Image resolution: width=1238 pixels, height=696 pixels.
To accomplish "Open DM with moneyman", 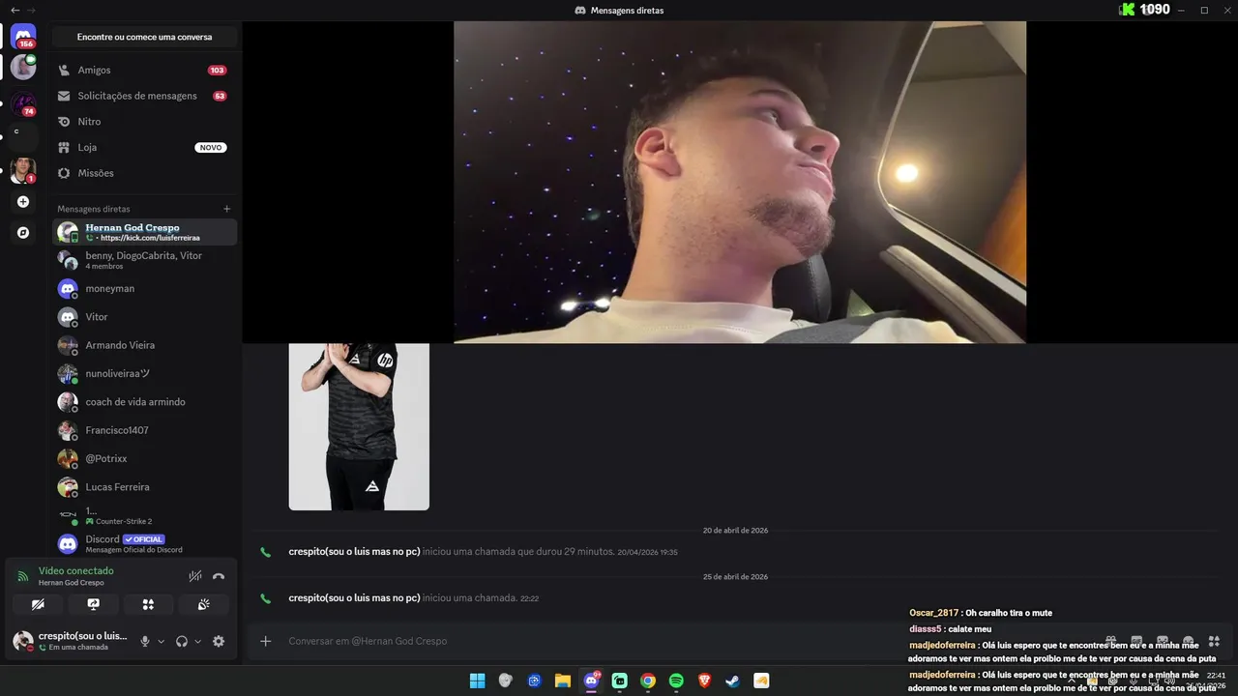I will click(x=144, y=288).
